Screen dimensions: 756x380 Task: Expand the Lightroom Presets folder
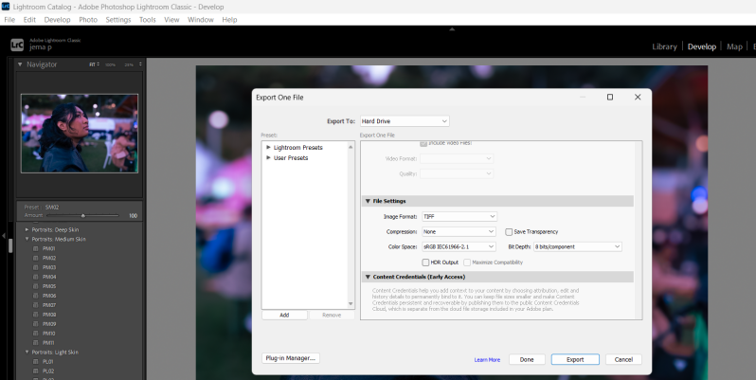[x=268, y=147]
